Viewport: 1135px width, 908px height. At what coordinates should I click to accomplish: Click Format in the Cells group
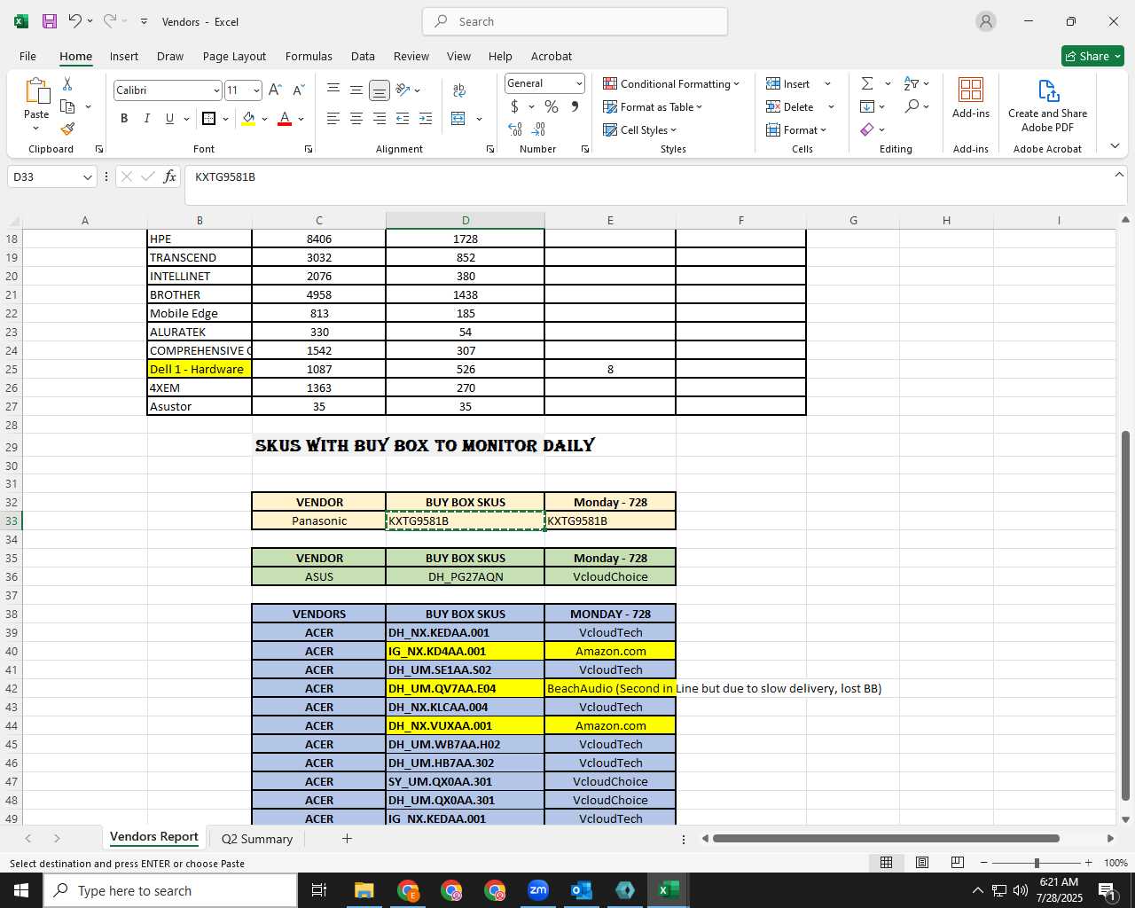tap(796, 129)
